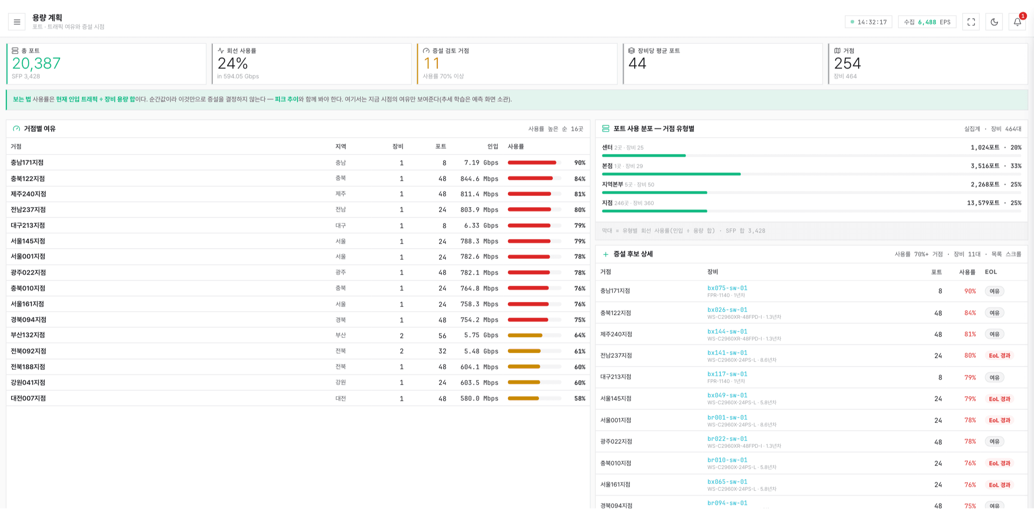Open notifications bell with badge

(x=1017, y=22)
